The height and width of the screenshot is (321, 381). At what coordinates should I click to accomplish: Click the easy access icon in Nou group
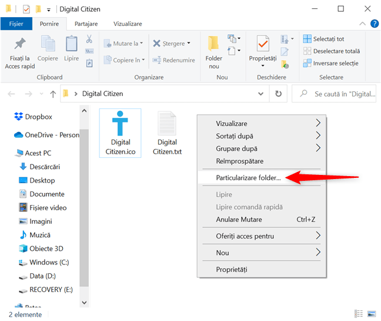[x=232, y=51]
